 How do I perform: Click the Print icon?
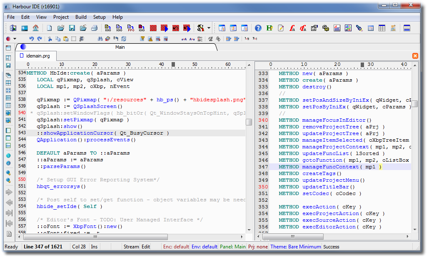95,28
